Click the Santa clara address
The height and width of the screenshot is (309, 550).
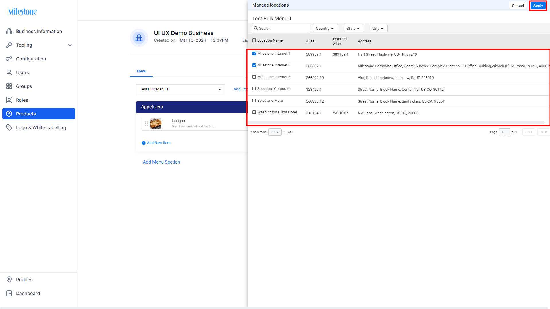pyautogui.click(x=401, y=101)
